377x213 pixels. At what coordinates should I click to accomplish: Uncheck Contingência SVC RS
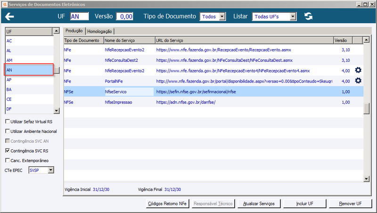[8, 150]
